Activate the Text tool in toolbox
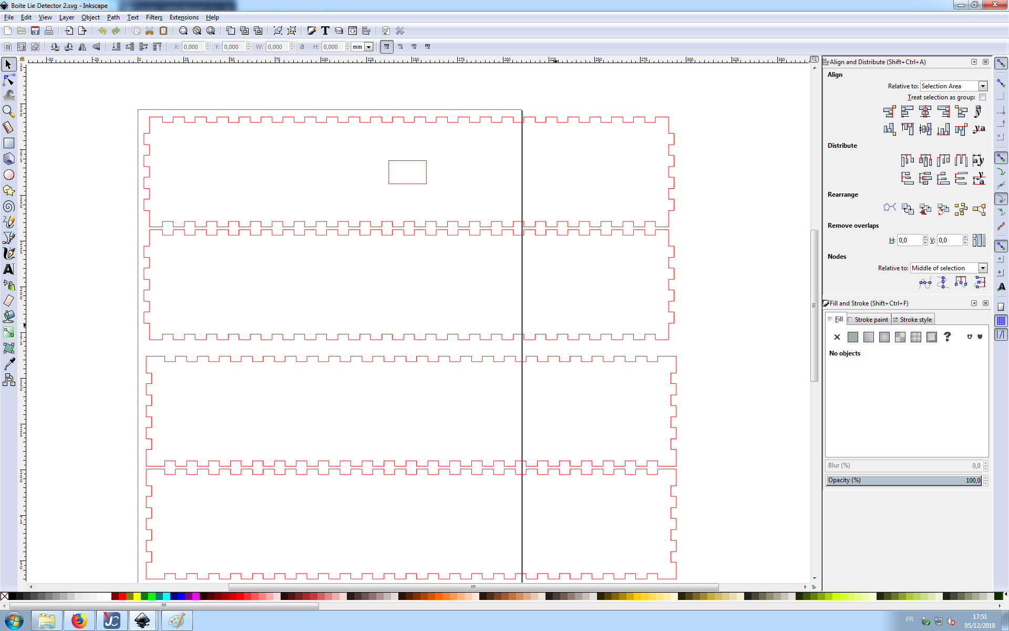 (9, 269)
